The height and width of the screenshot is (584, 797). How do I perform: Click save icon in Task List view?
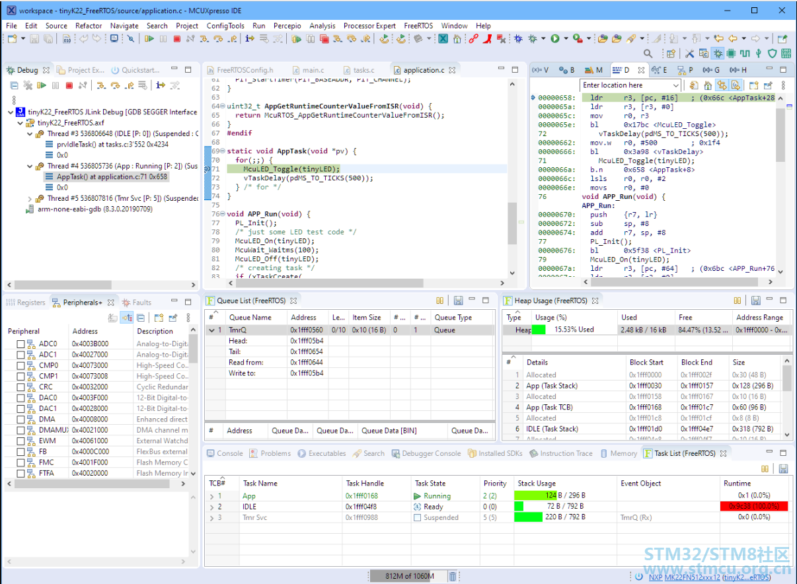point(783,468)
